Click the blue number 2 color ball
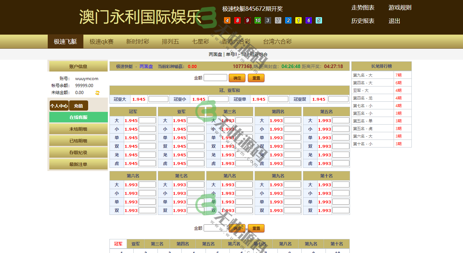The height and width of the screenshot is (253, 463). click(288, 20)
